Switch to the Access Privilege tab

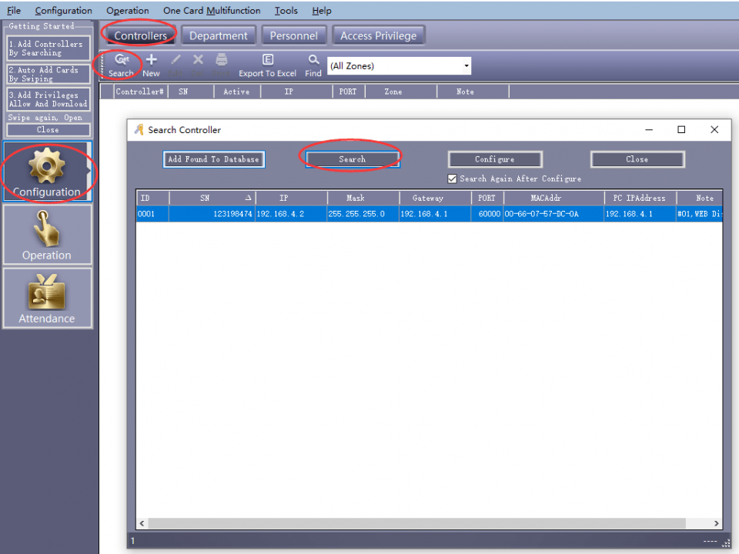[x=378, y=35]
